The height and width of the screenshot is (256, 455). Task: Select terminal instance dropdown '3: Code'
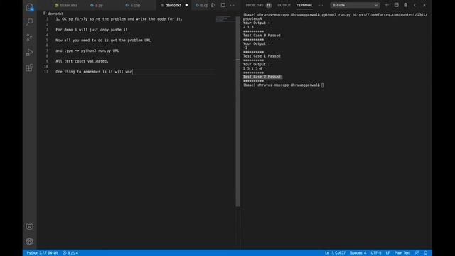(x=355, y=5)
